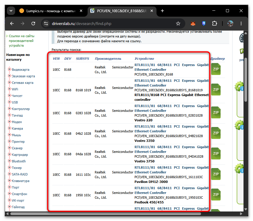Download ZIP driver for Vostro 220

pyautogui.click(x=216, y=113)
